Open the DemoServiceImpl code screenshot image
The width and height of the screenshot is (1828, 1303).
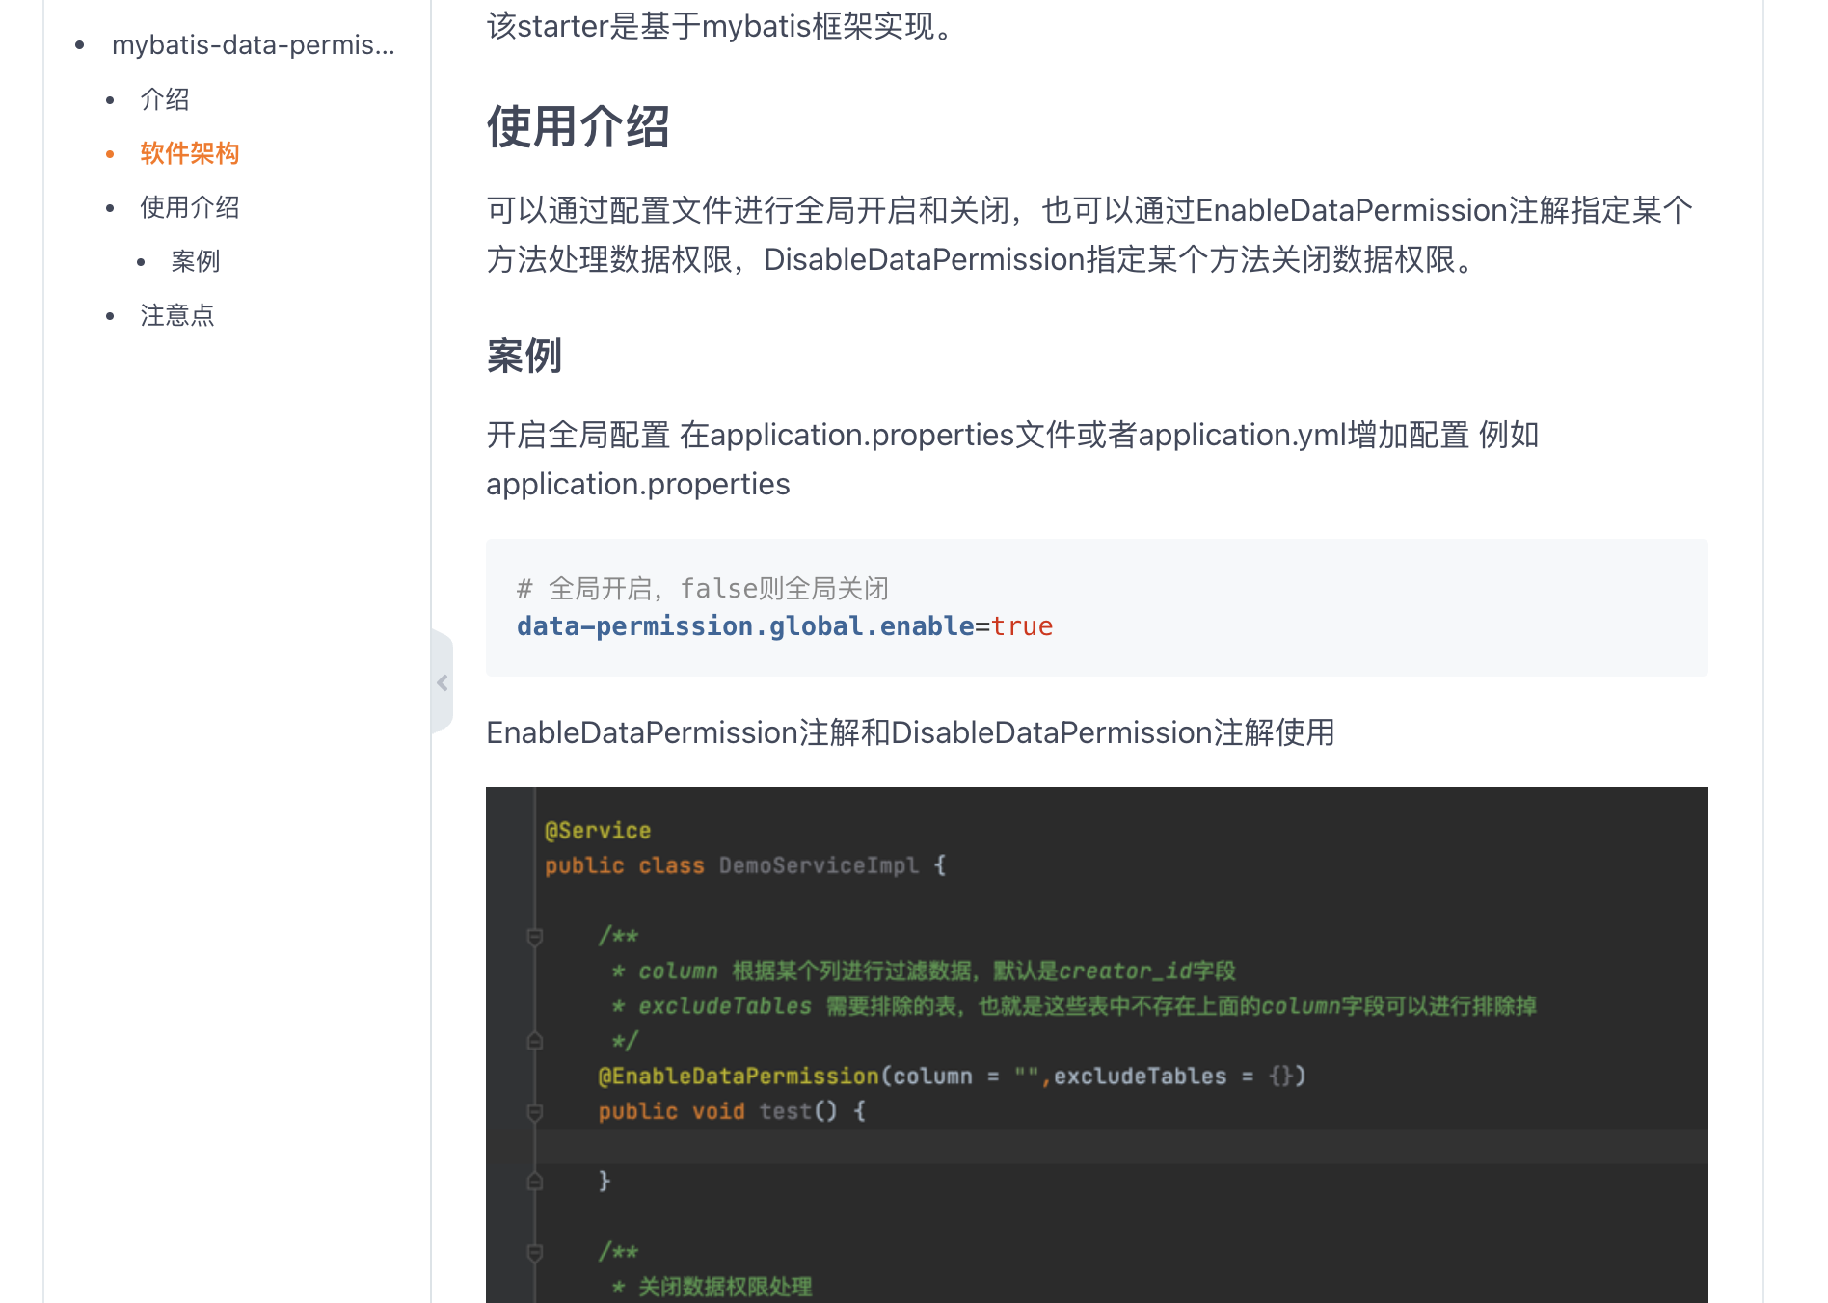[1097, 1045]
